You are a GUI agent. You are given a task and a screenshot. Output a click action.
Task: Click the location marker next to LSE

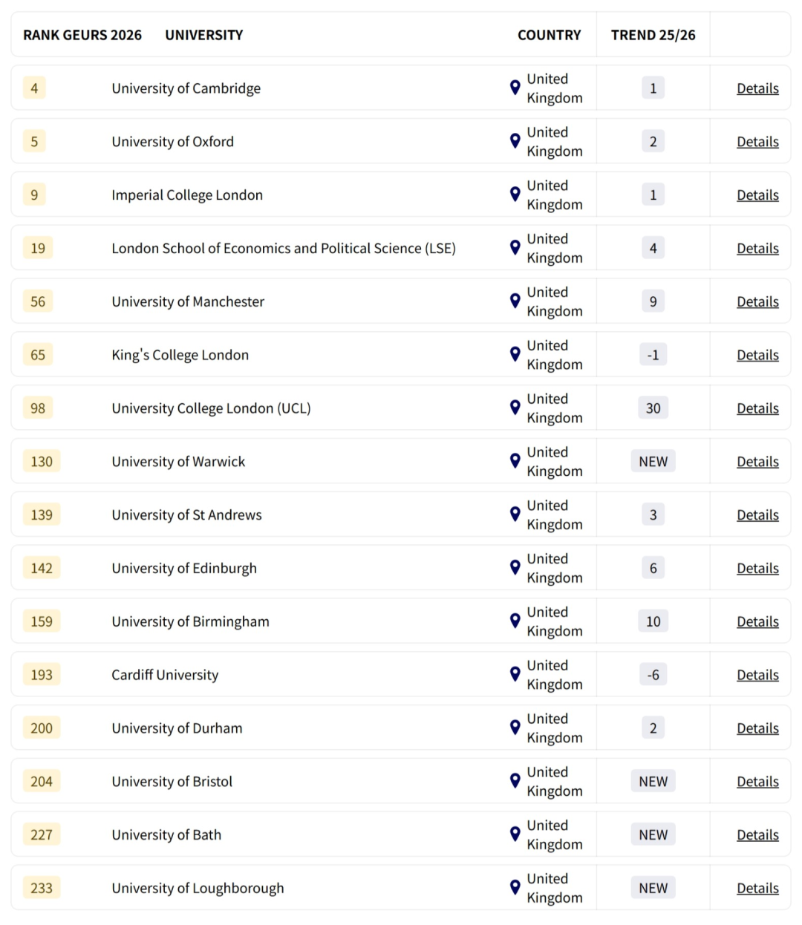tap(515, 248)
